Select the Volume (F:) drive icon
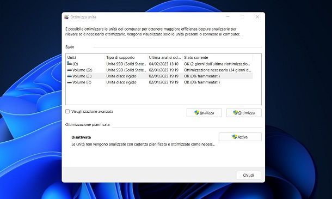332x199 pixels. (x=69, y=82)
